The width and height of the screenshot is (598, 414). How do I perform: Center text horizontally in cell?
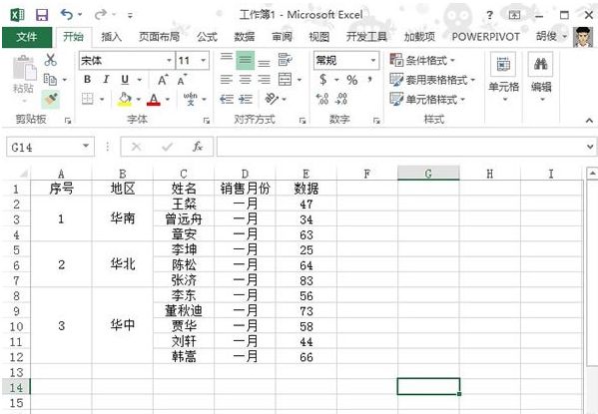[x=246, y=79]
